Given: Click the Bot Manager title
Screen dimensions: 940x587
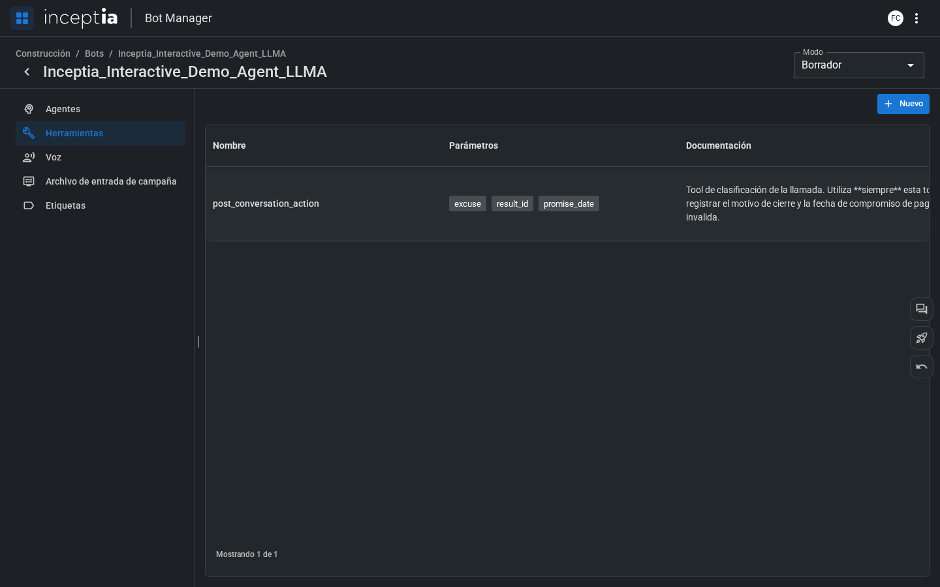Looking at the screenshot, I should (178, 18).
